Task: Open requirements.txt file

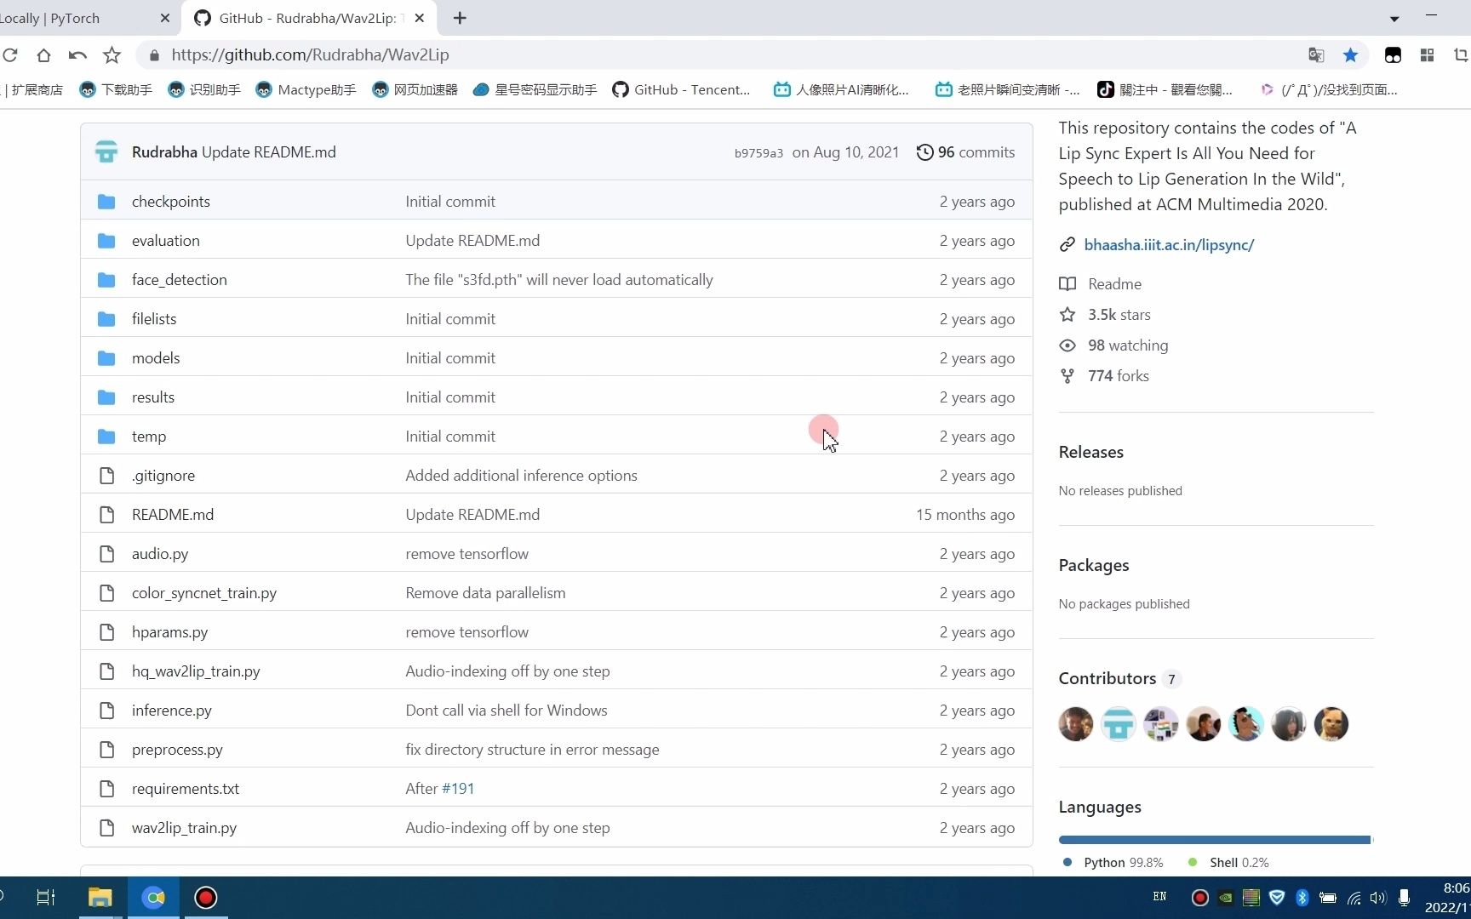Action: tap(186, 789)
